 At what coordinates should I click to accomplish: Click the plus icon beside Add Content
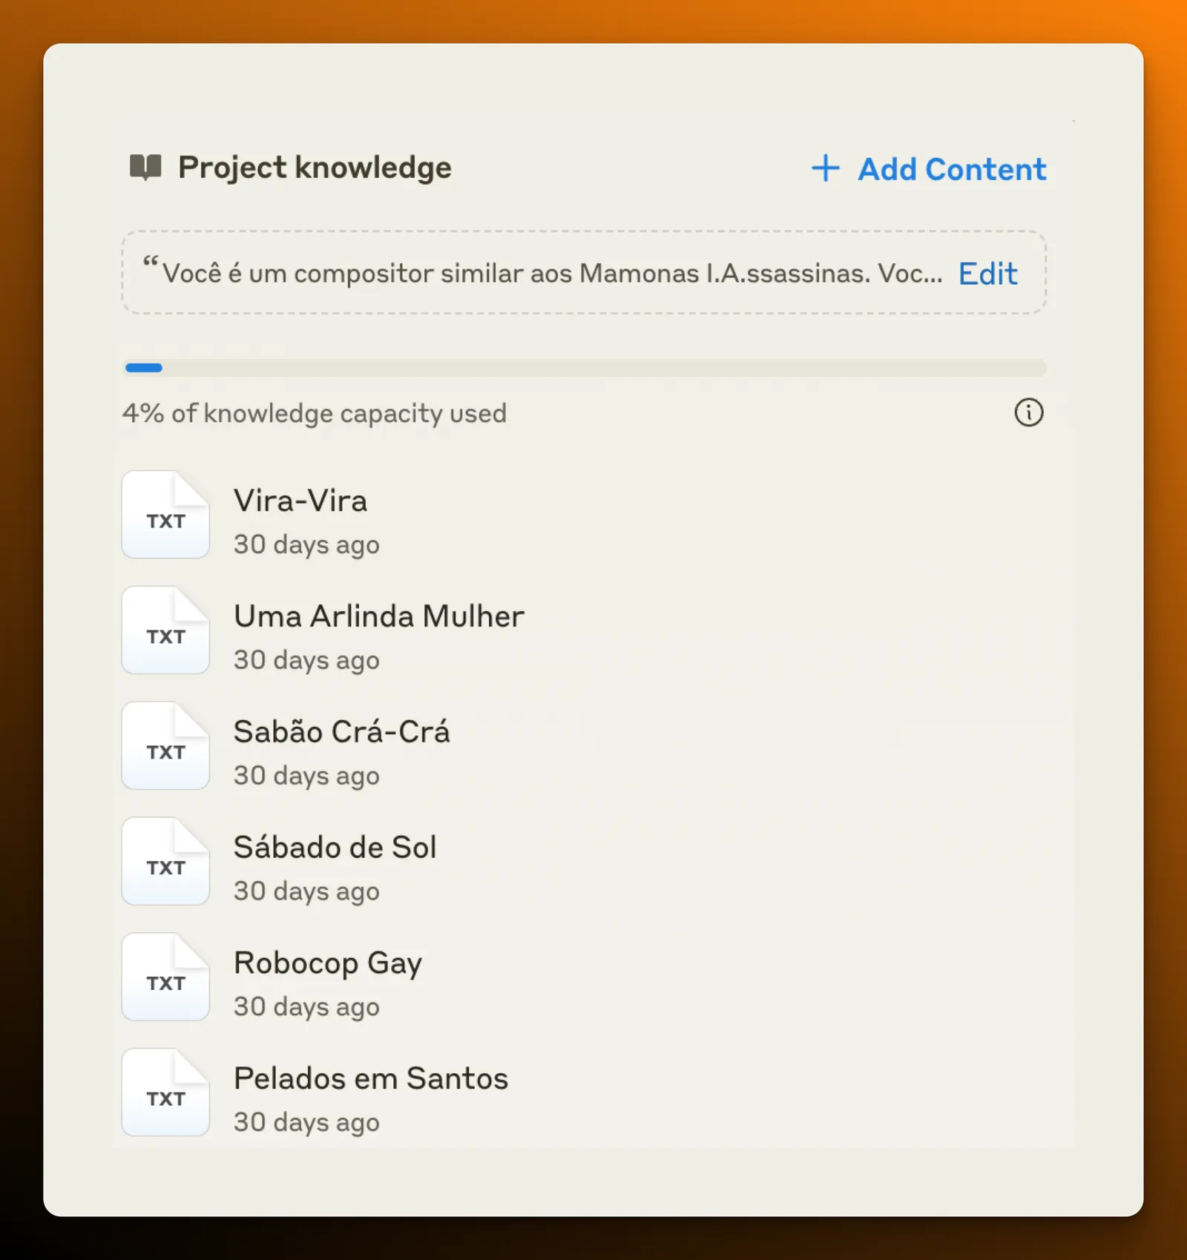tap(825, 168)
